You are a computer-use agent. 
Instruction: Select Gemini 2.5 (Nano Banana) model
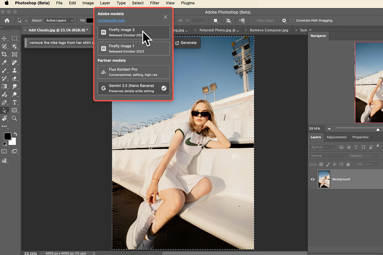pyautogui.click(x=133, y=88)
